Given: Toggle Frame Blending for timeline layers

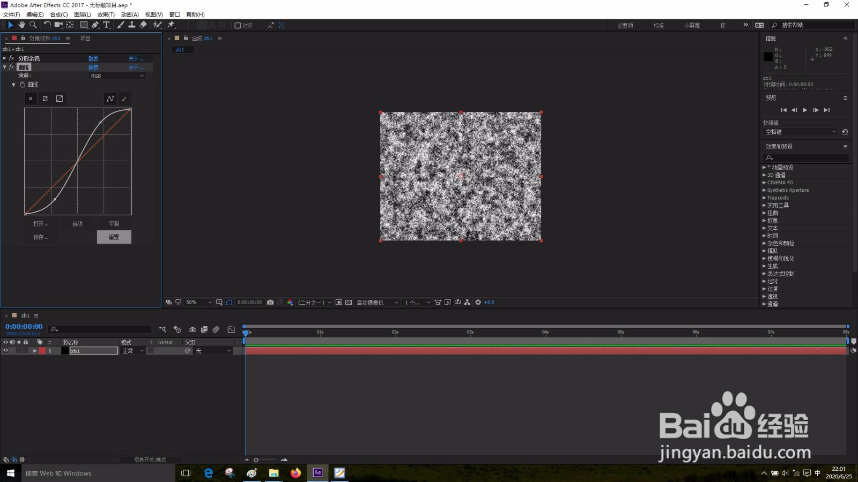Looking at the screenshot, I should 204,329.
